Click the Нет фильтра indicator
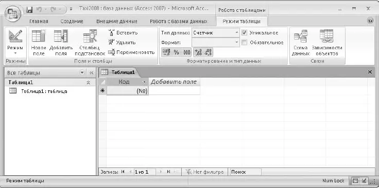379x188 pixels. (x=204, y=172)
